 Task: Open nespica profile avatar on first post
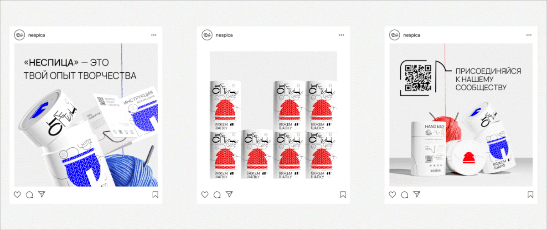click(19, 35)
